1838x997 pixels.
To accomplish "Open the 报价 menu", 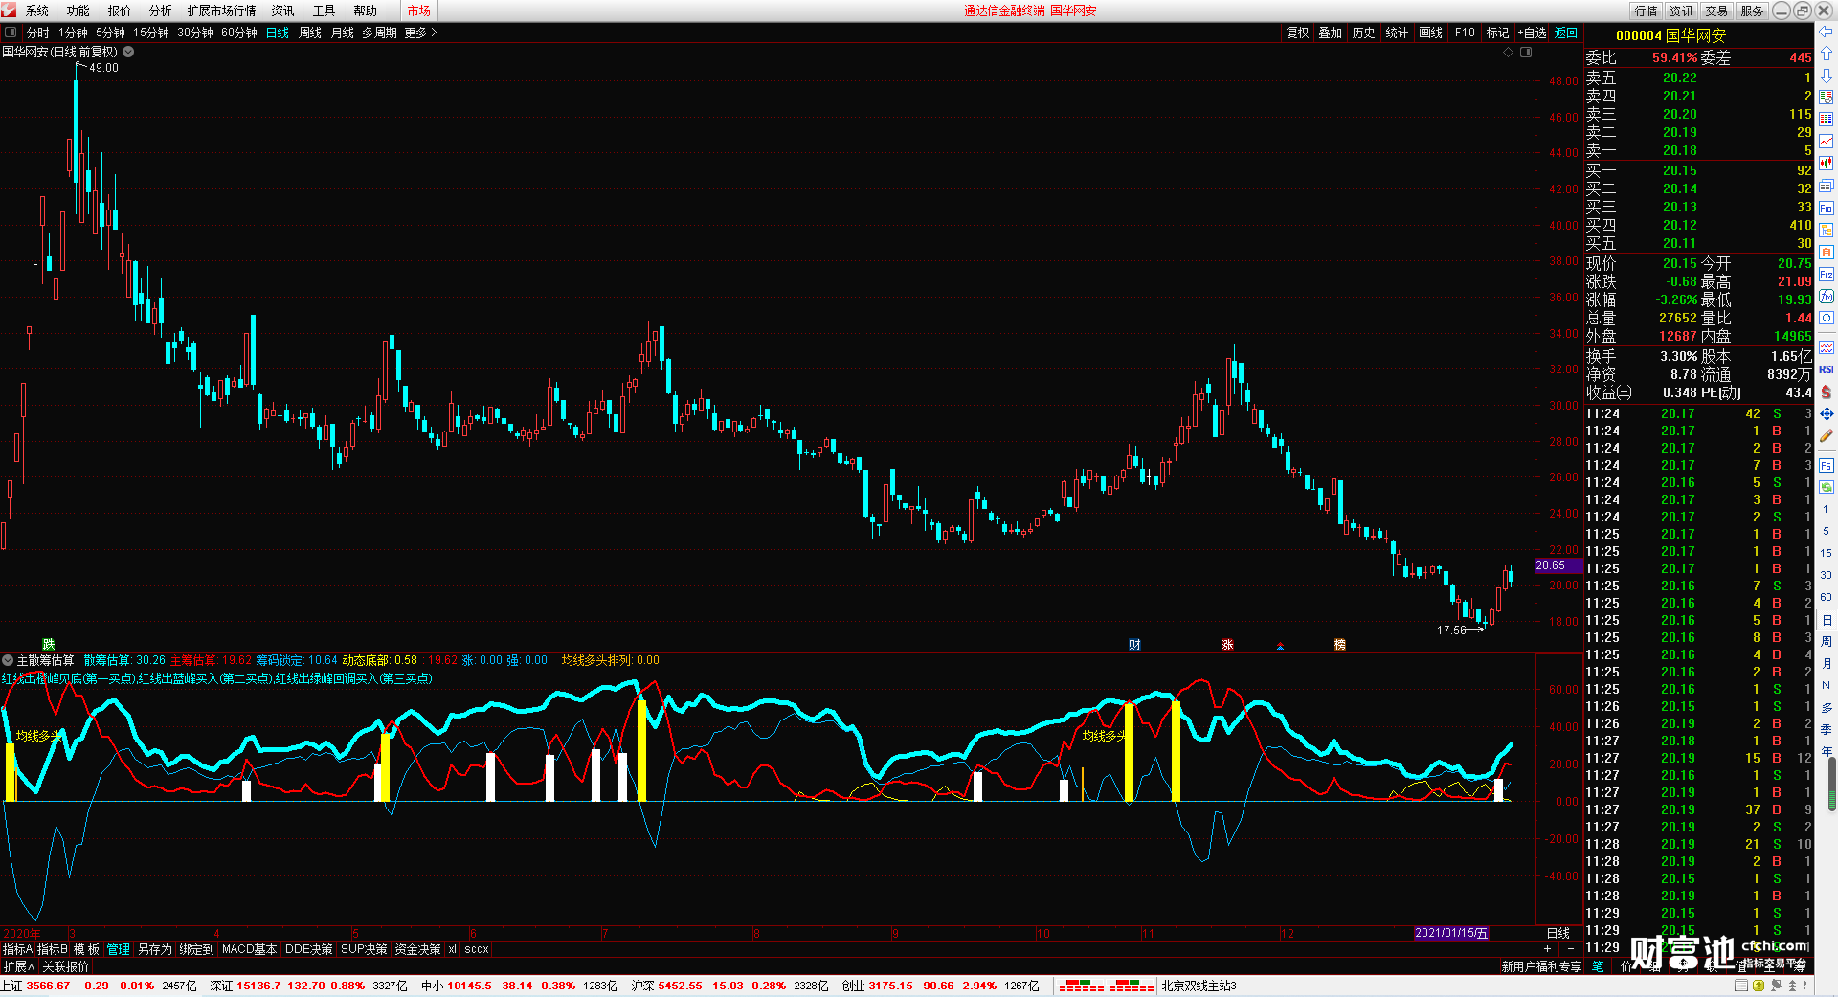I will (x=120, y=11).
